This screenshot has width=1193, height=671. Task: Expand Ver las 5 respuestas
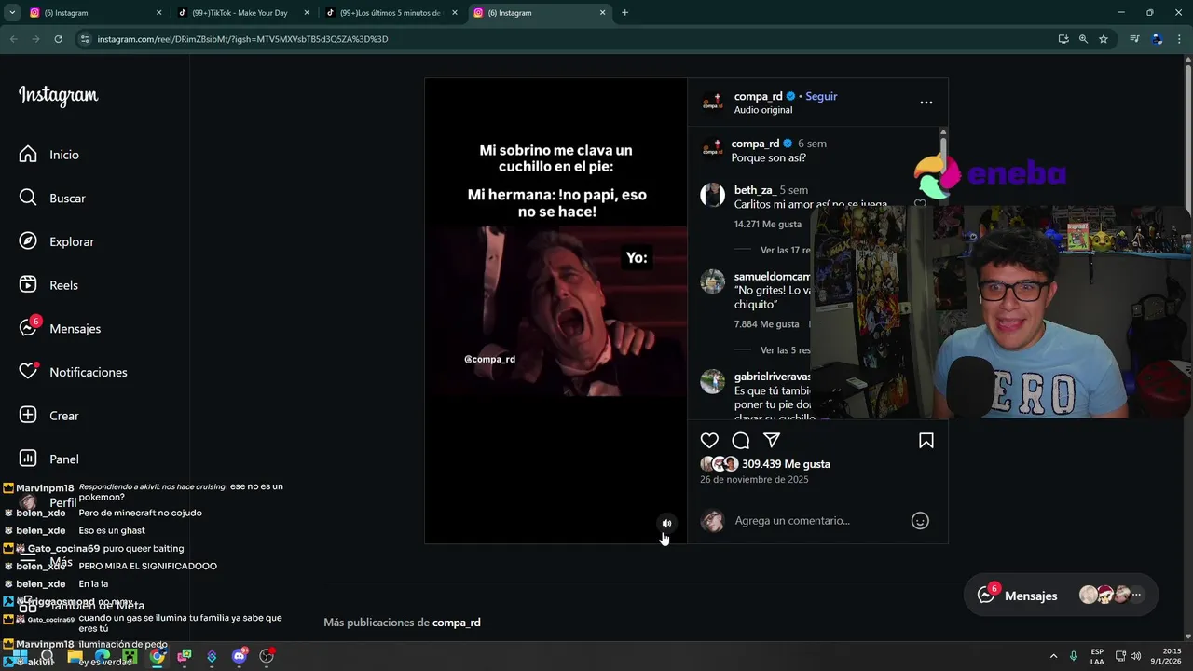785,350
